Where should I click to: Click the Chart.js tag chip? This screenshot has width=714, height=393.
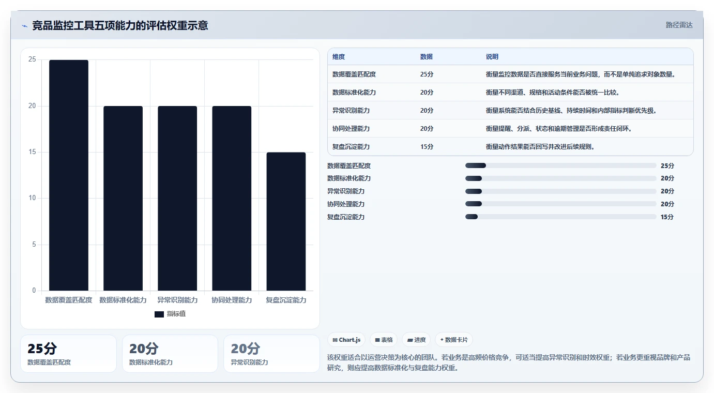coord(346,340)
